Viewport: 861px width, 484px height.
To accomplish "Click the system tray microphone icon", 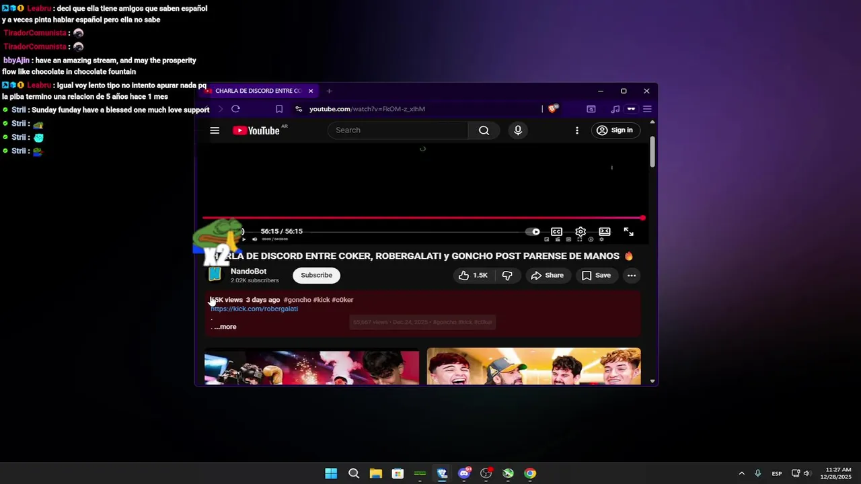I will 758,473.
